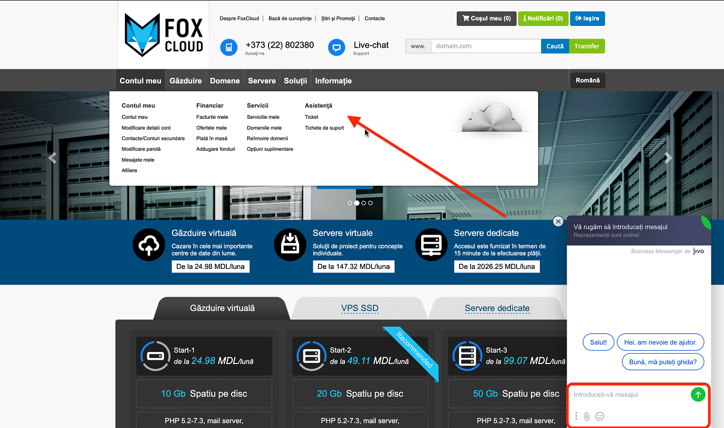724x428 pixels.
Task: Click the paperclip attachment icon in chat
Action: (586, 416)
